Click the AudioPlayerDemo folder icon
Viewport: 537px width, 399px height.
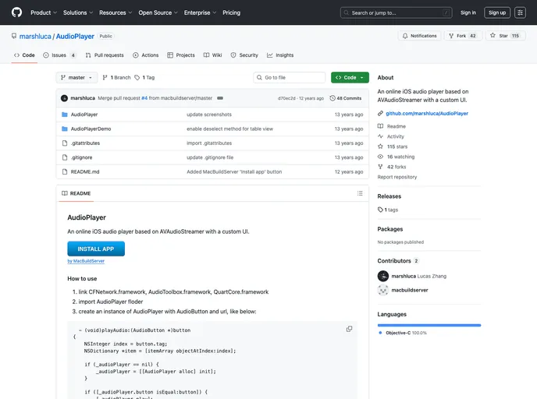[x=64, y=129]
